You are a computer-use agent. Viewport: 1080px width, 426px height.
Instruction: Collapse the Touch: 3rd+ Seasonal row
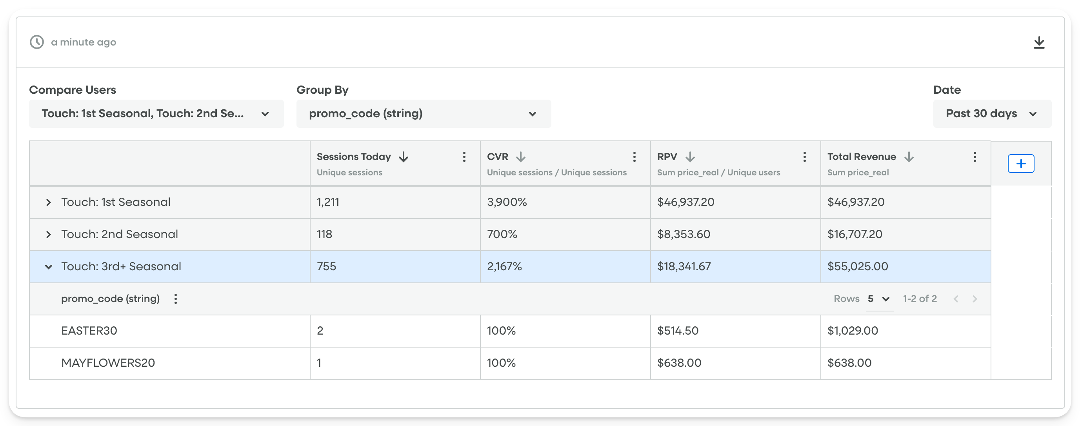48,267
